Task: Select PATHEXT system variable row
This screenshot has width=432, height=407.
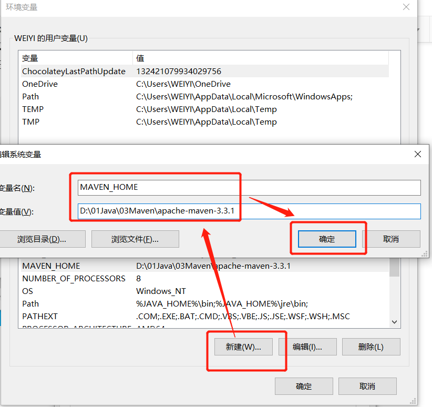Action: (x=205, y=317)
